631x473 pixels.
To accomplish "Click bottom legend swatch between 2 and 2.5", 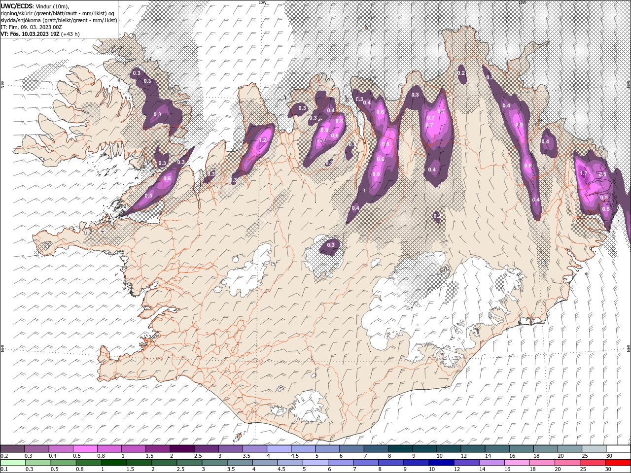I will (164, 463).
